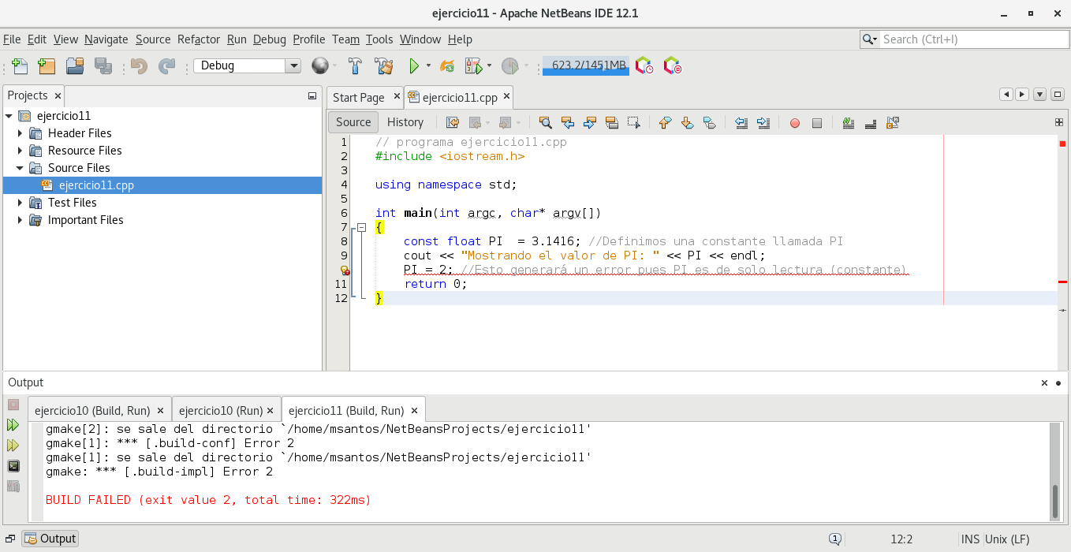Click the Find Selection magnifier icon
This screenshot has width=1071, height=552.
tap(545, 123)
